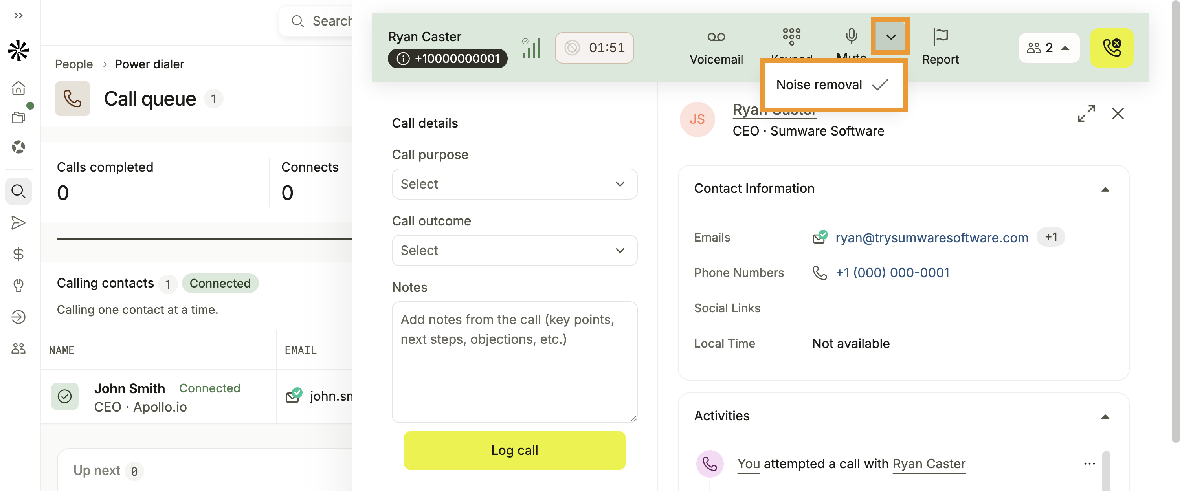The height and width of the screenshot is (491, 1182).
Task: Open the three-dot menu on call activity
Action: click(1089, 464)
